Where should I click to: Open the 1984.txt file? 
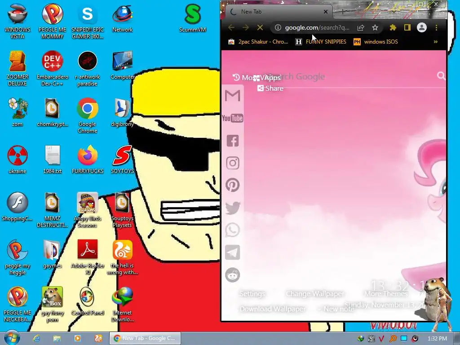pyautogui.click(x=52, y=159)
